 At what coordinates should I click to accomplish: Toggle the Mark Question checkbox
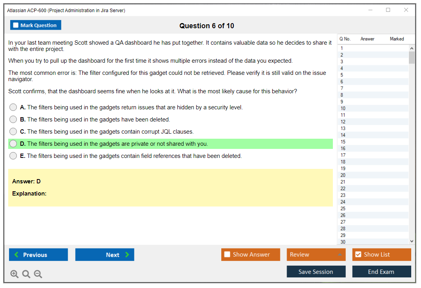click(16, 25)
